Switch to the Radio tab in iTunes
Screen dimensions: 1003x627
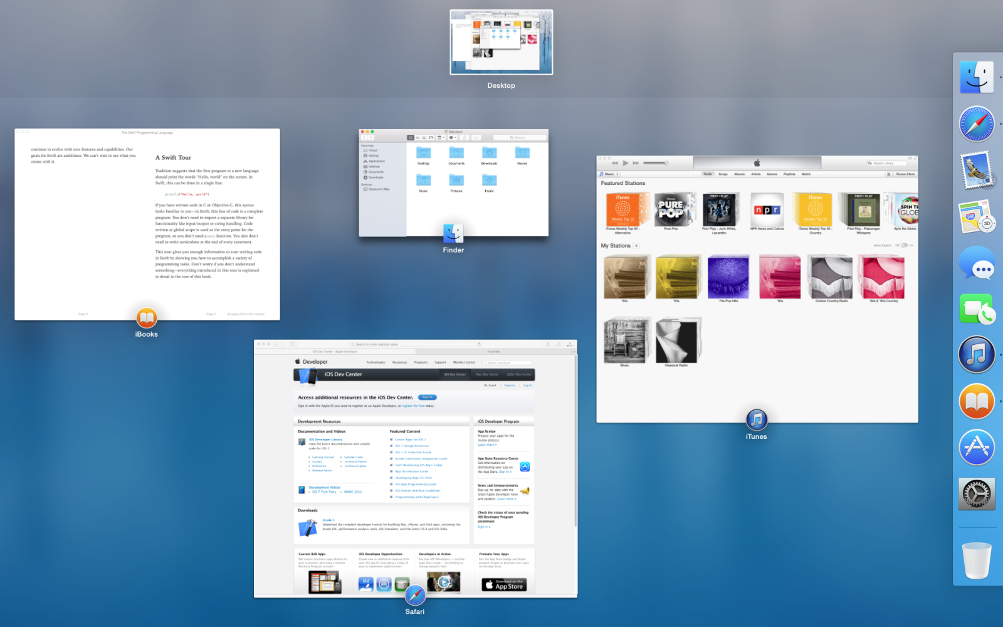pyautogui.click(x=708, y=174)
